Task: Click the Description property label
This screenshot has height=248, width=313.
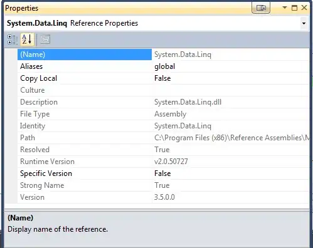Action: click(x=39, y=102)
